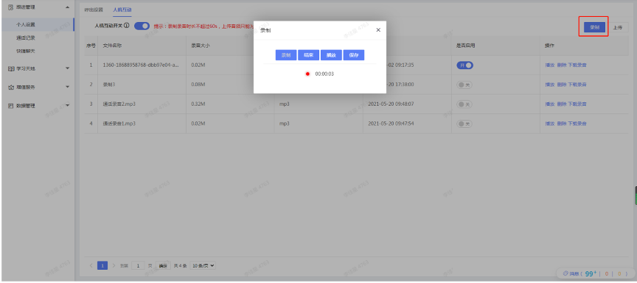The width and height of the screenshot is (637, 283).
Task: Open 个人设置 in the sidebar
Action: (26, 24)
